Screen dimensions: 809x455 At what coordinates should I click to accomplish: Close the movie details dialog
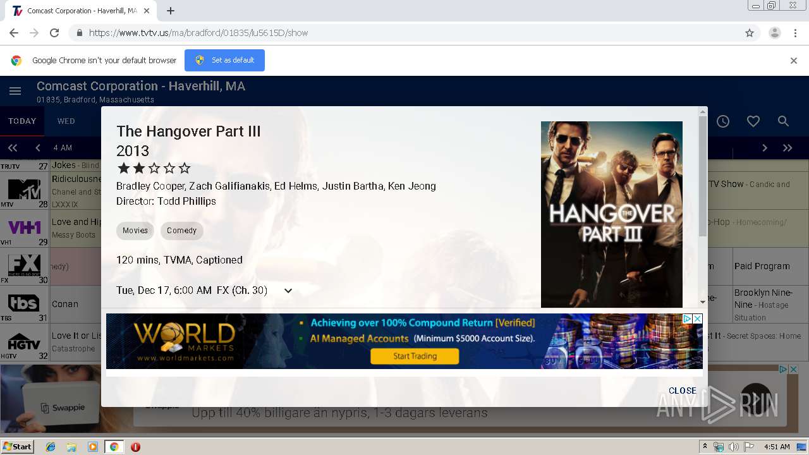pos(683,391)
